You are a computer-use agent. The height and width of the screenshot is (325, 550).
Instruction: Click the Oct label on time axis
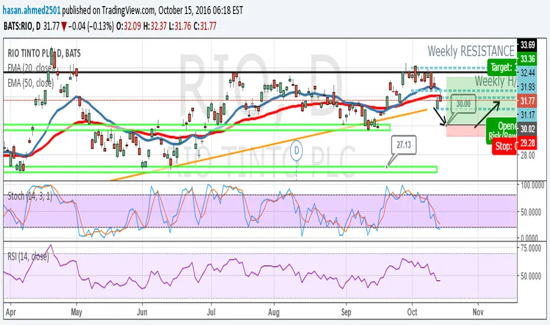[x=412, y=312]
